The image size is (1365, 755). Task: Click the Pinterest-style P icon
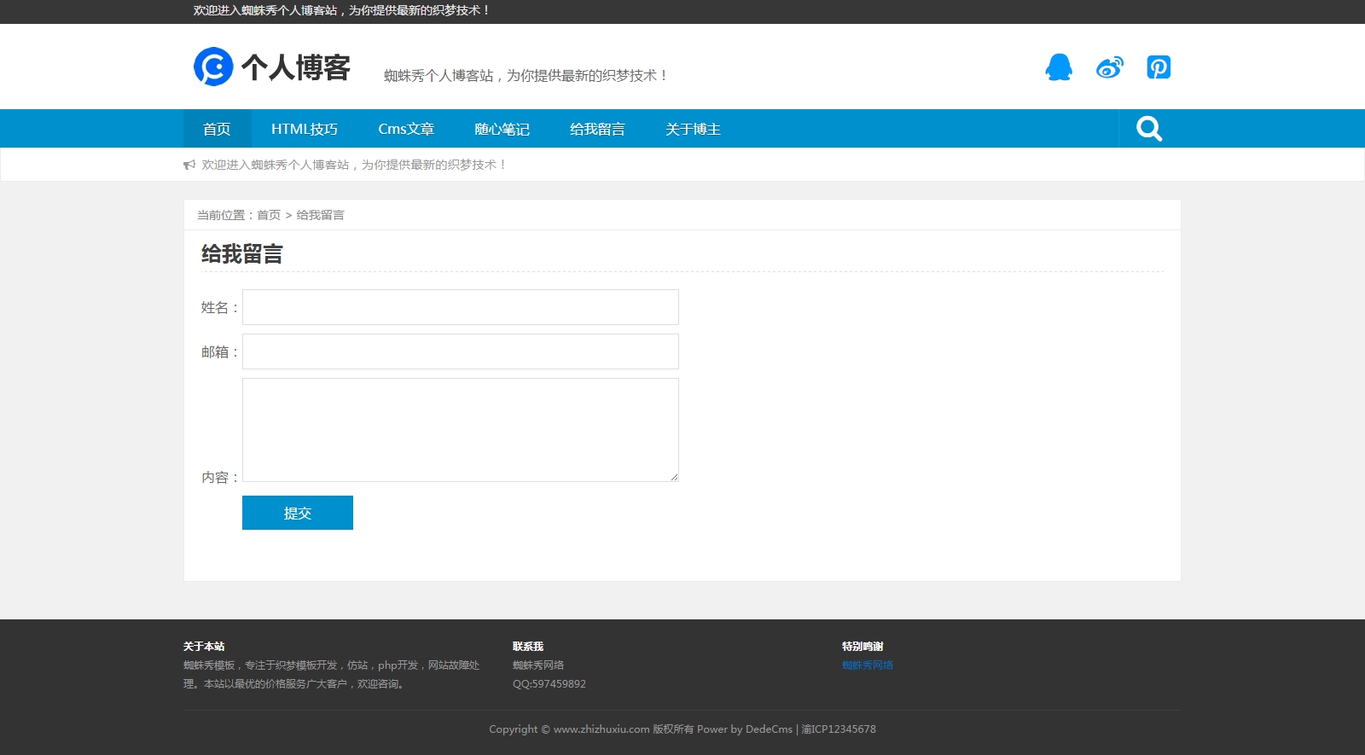[x=1159, y=67]
